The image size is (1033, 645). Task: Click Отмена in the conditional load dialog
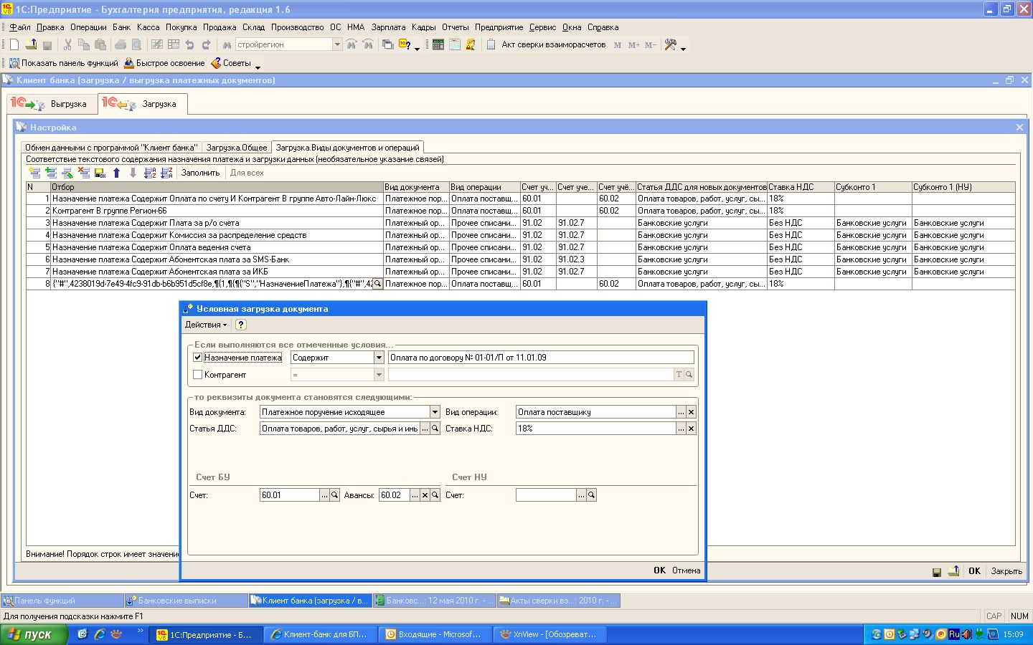pyautogui.click(x=686, y=570)
